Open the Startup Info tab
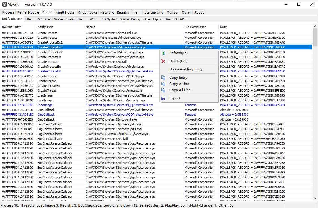This screenshot has height=208, width=318. pyautogui.click(x=154, y=12)
